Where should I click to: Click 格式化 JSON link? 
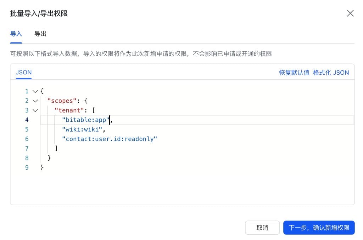[x=331, y=73]
